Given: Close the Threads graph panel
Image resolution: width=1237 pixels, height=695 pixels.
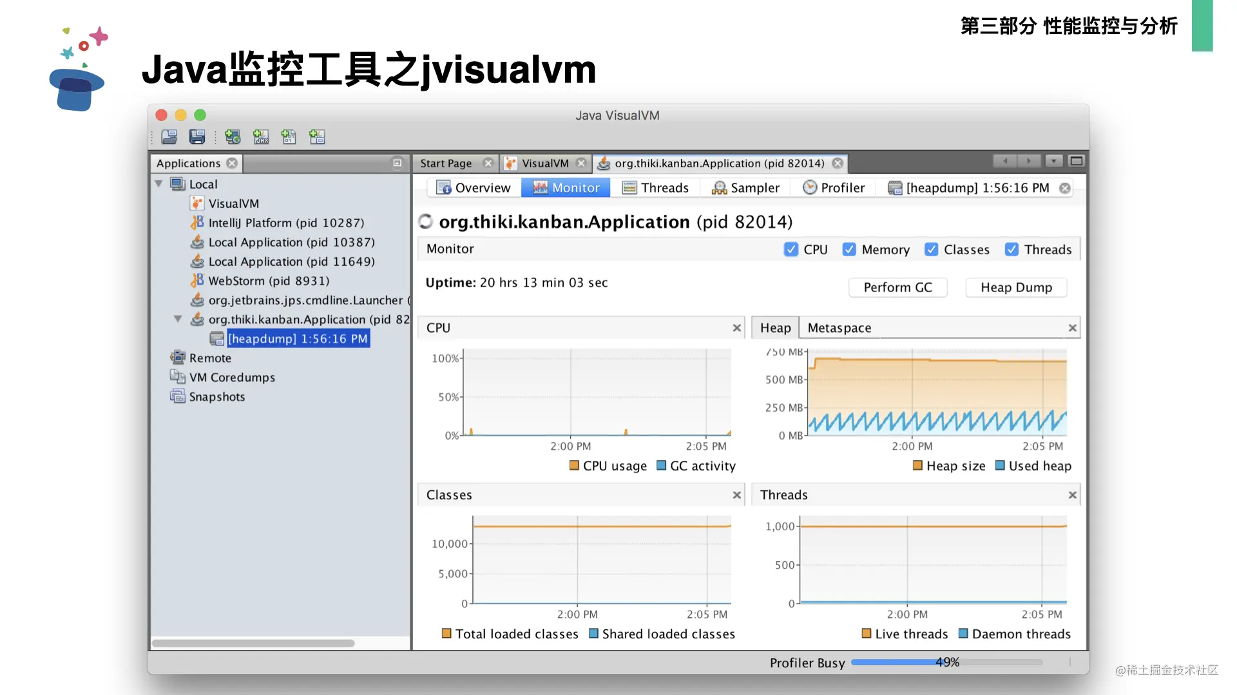Looking at the screenshot, I should [1072, 496].
